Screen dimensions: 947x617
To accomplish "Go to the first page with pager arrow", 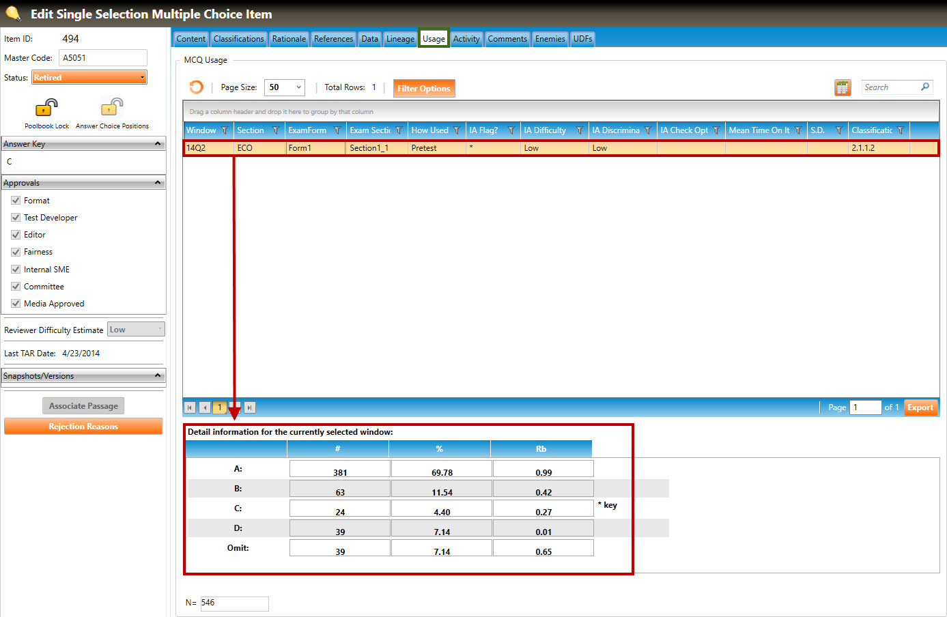I will 190,407.
